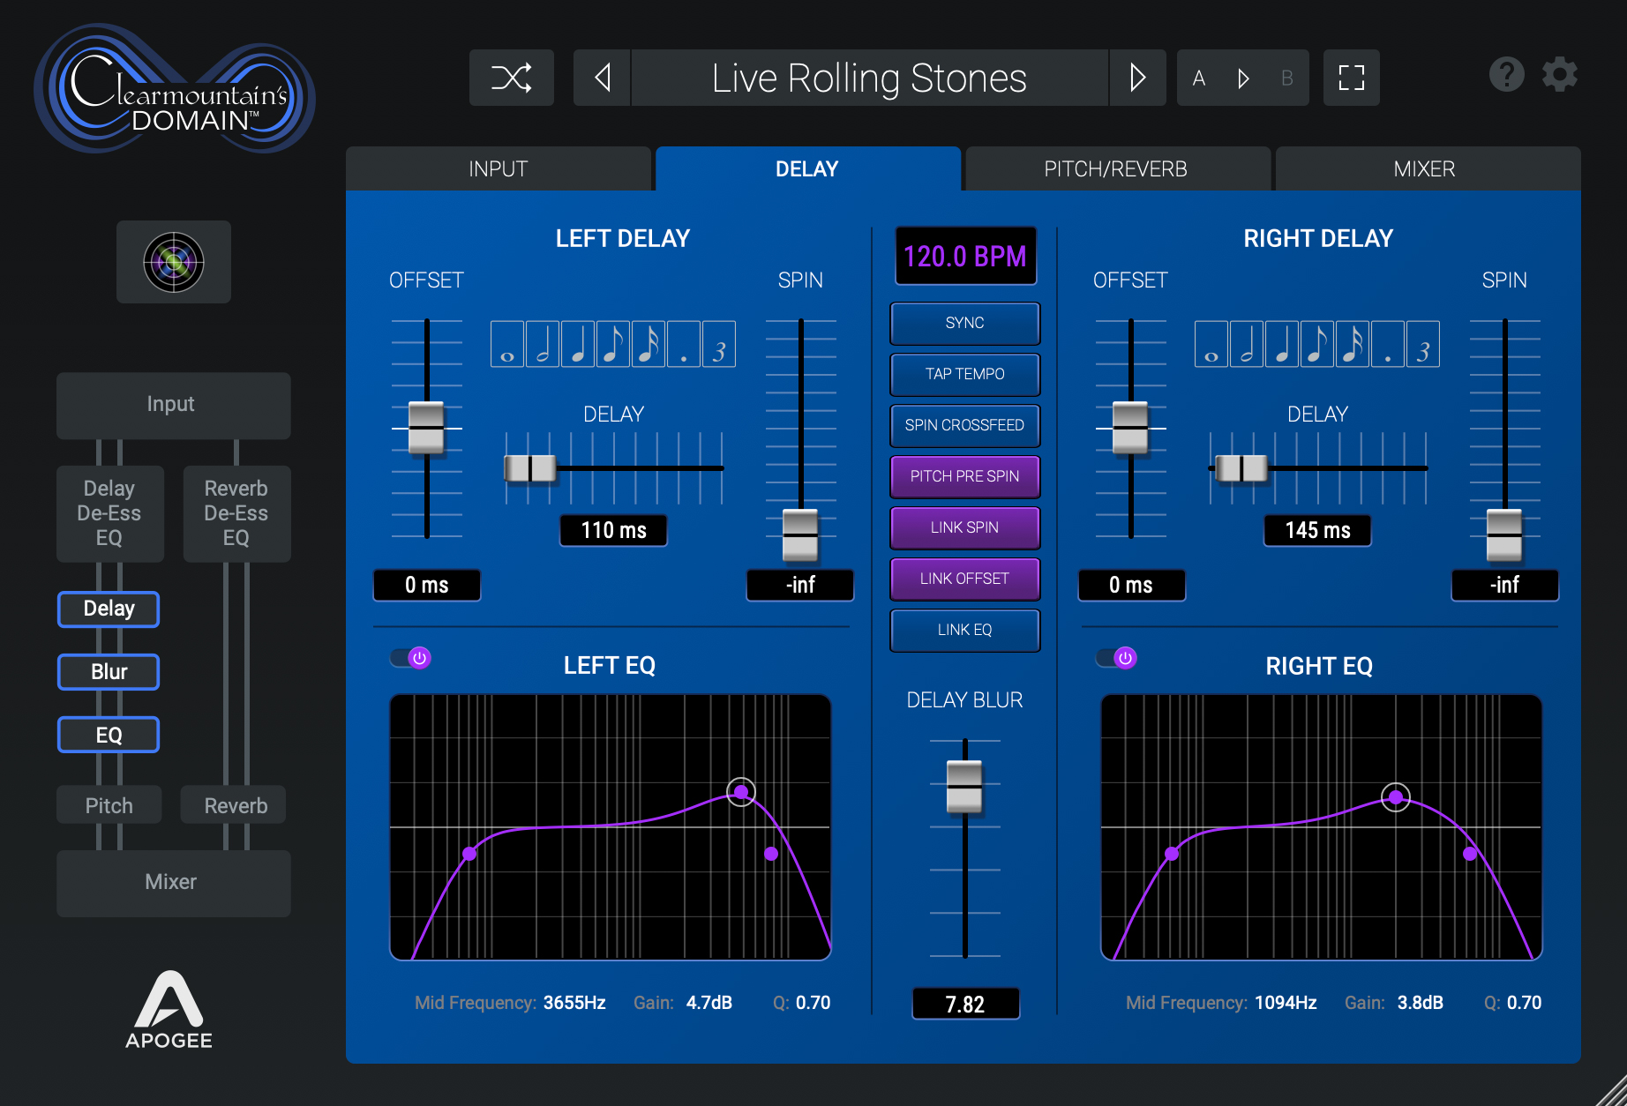Click the 120.0 BPM display
This screenshot has height=1106, width=1627.
point(965,256)
